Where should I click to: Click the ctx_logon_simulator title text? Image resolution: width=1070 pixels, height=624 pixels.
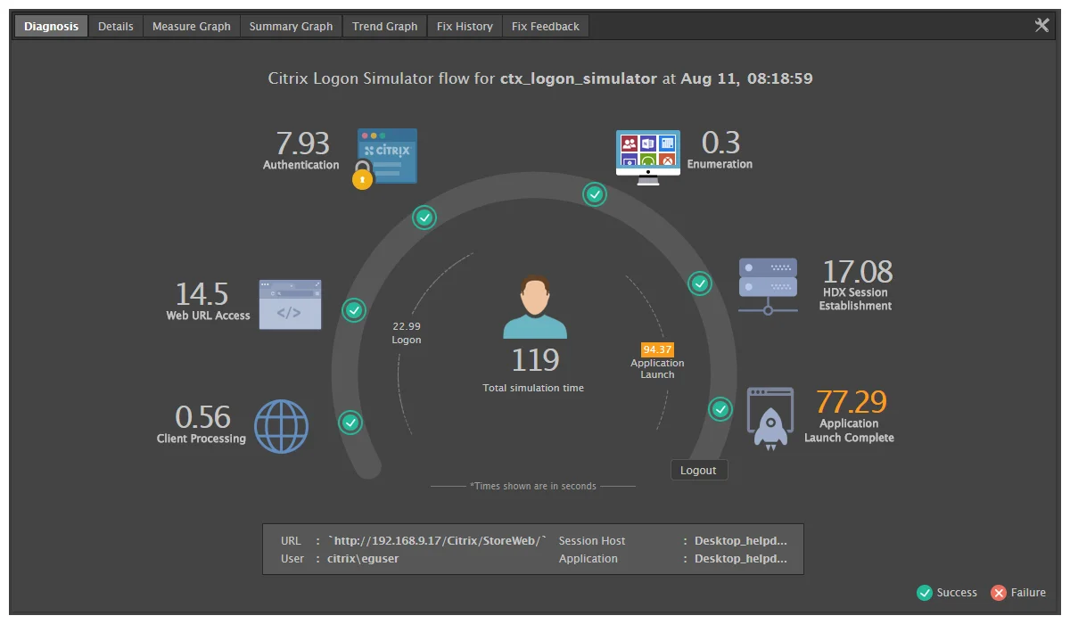click(x=578, y=78)
